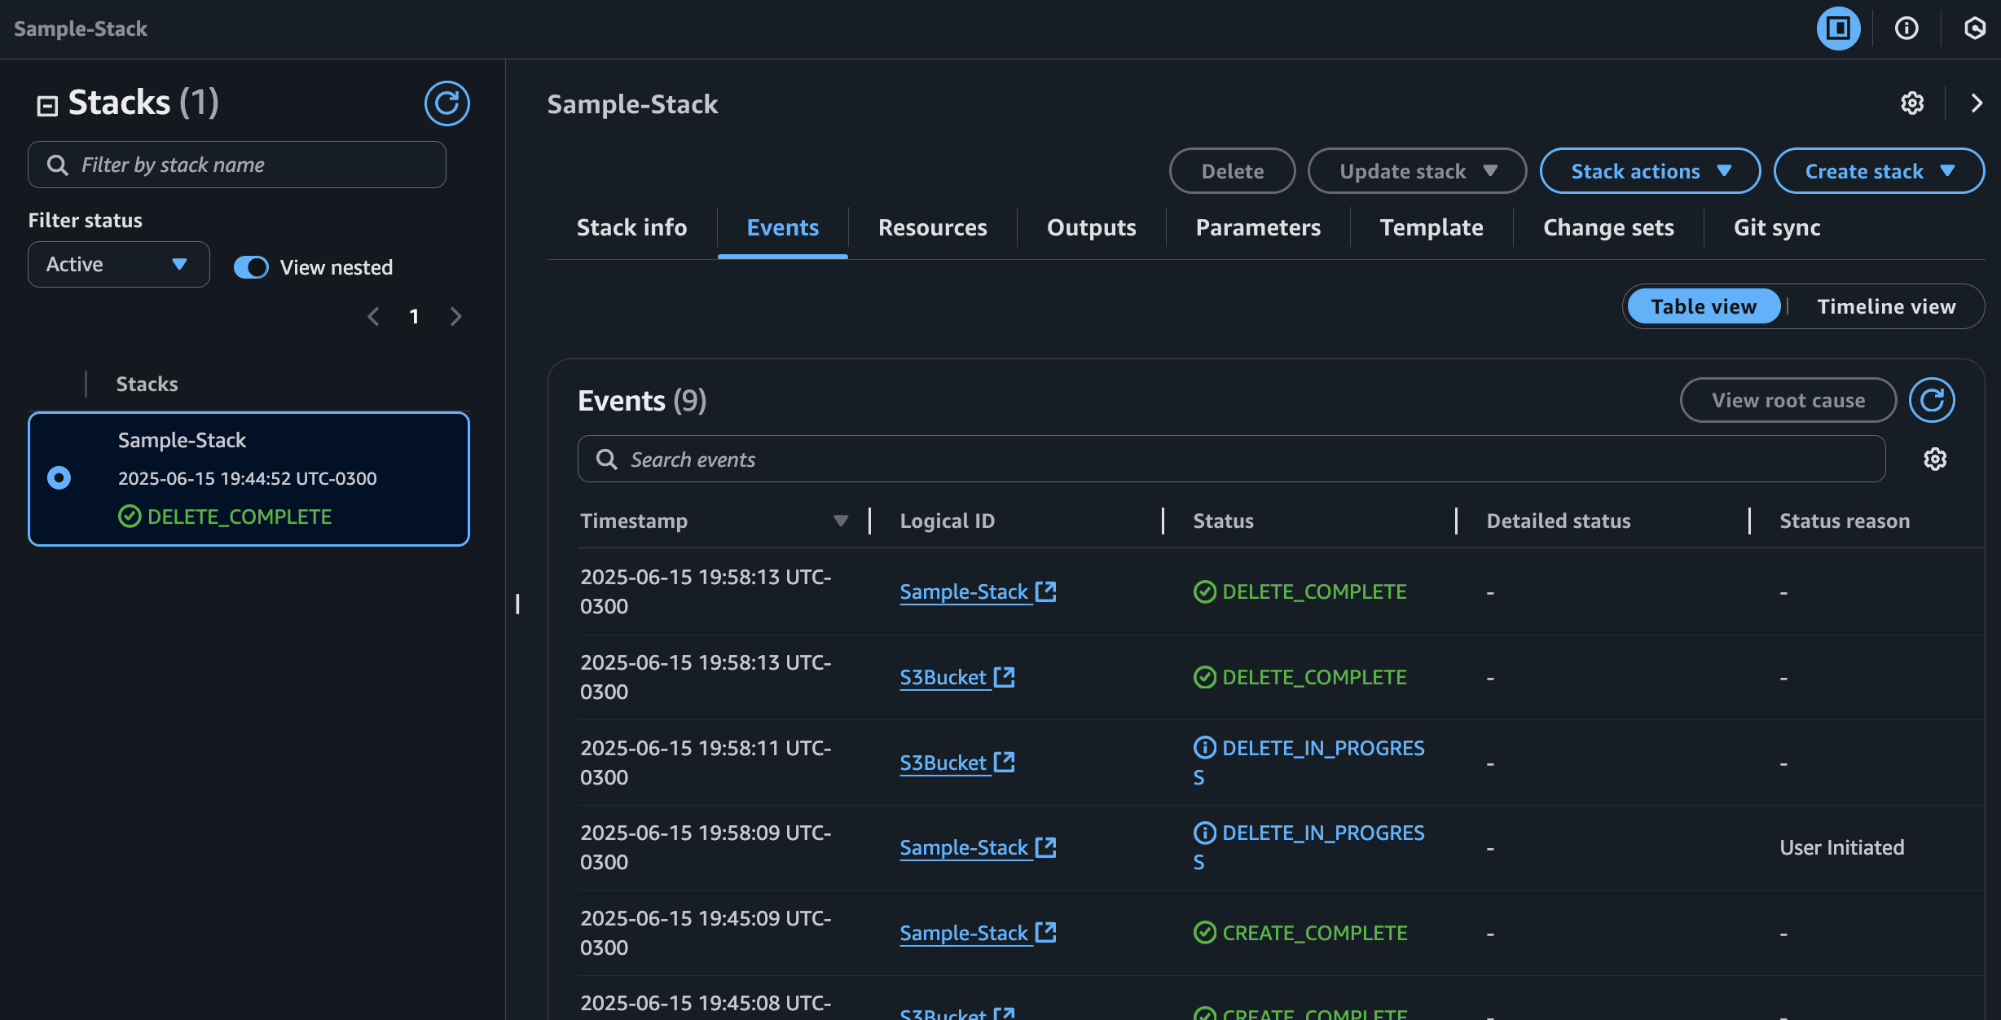Open external link icon beside first S3Bucket
The image size is (2001, 1020).
pos(1005,677)
